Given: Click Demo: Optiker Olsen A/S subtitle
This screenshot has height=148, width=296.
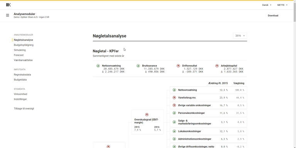Looking at the screenshot, I should pyautogui.click(x=32, y=17).
